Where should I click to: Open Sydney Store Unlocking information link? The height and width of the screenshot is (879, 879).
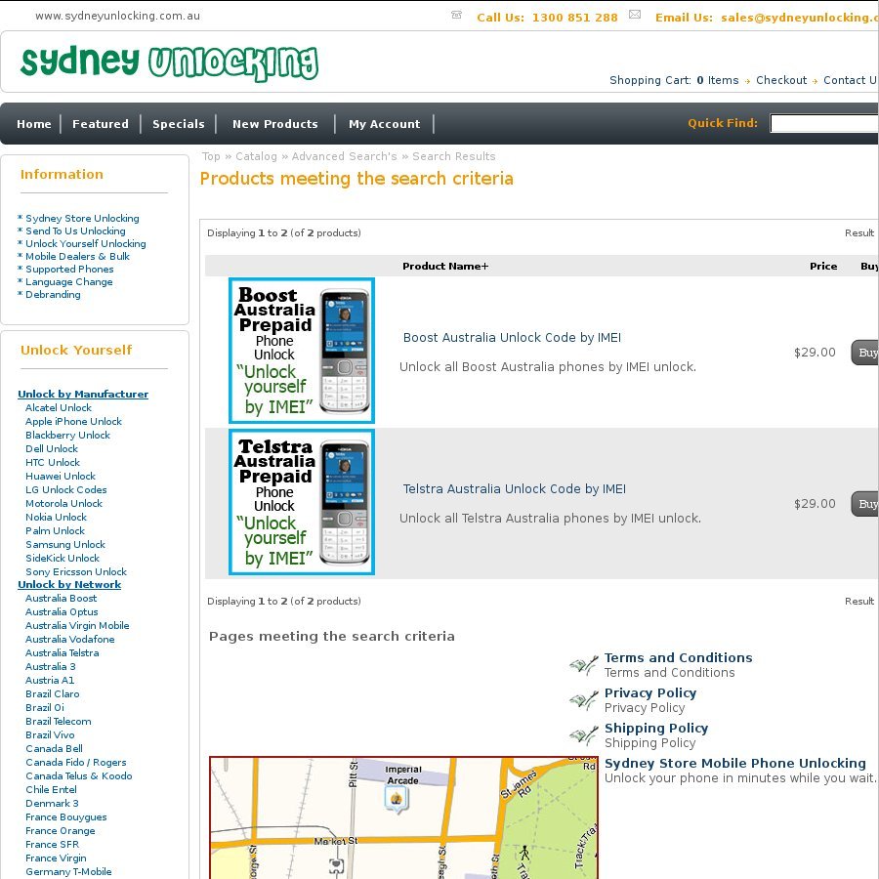[x=82, y=218]
